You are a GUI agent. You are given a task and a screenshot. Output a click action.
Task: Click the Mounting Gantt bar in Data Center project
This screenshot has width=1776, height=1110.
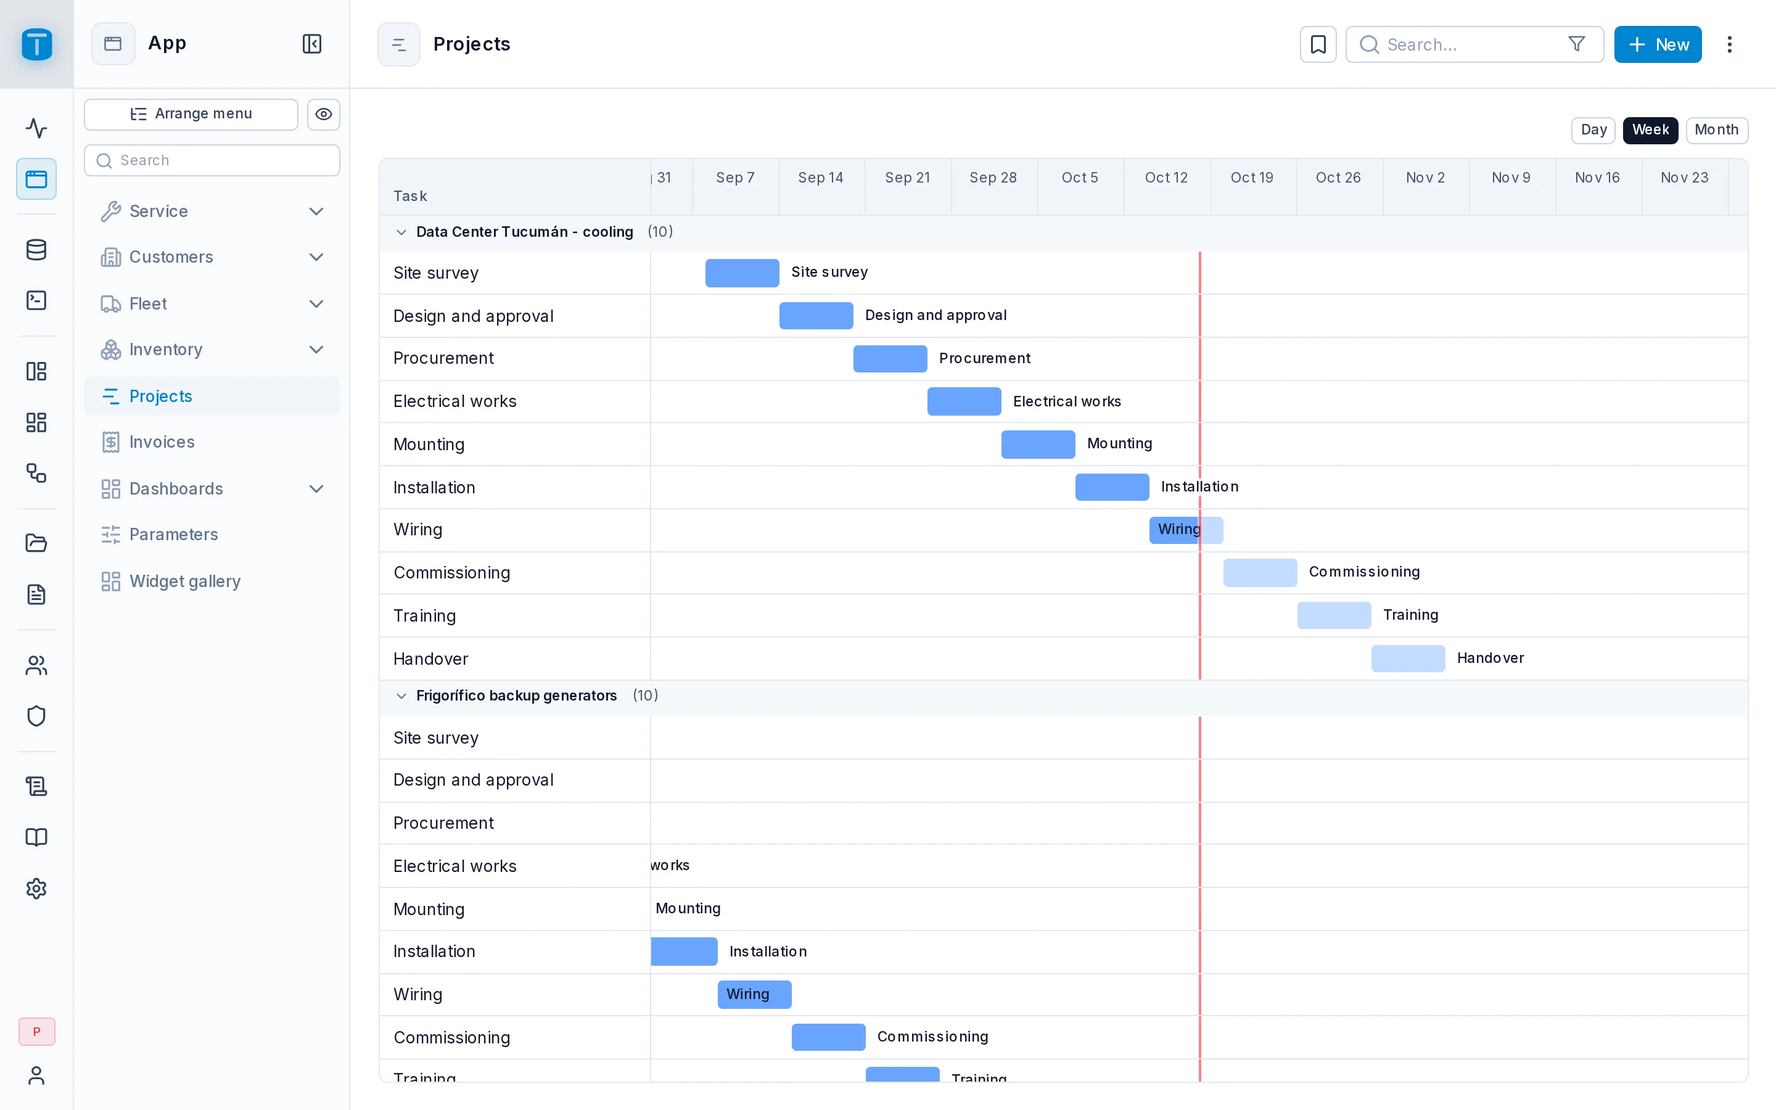tap(1038, 444)
